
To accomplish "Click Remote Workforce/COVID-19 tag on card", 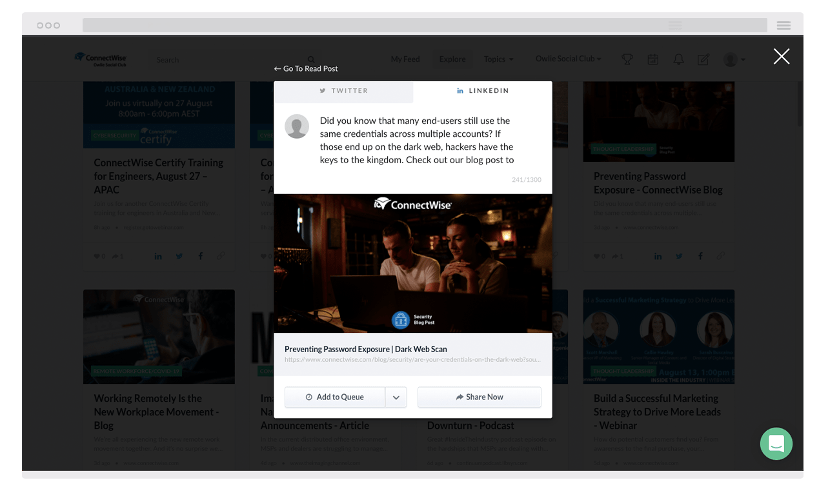I will 137,372.
